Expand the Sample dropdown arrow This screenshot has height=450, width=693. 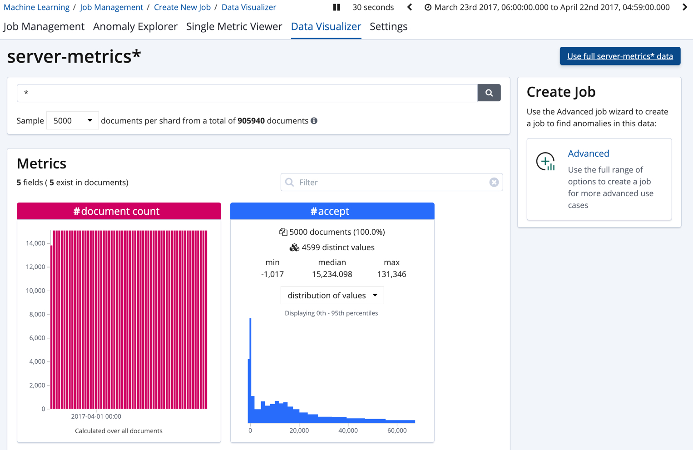pyautogui.click(x=89, y=120)
